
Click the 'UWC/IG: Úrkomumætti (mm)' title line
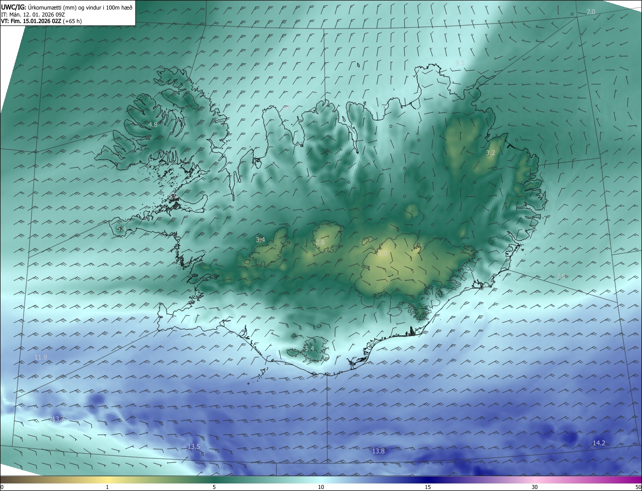[x=67, y=7]
